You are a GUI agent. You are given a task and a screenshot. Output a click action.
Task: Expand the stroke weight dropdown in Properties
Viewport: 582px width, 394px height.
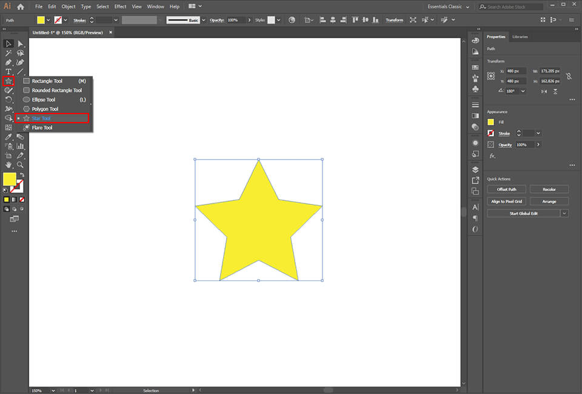(x=537, y=132)
